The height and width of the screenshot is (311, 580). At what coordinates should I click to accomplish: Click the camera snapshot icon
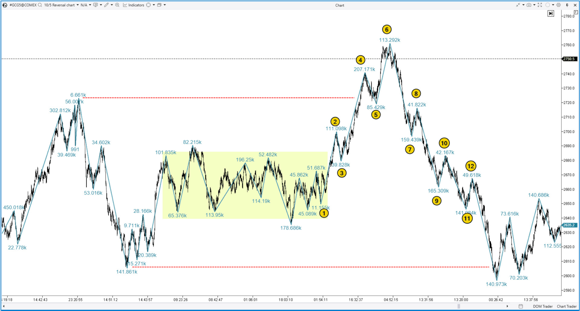pos(529,5)
